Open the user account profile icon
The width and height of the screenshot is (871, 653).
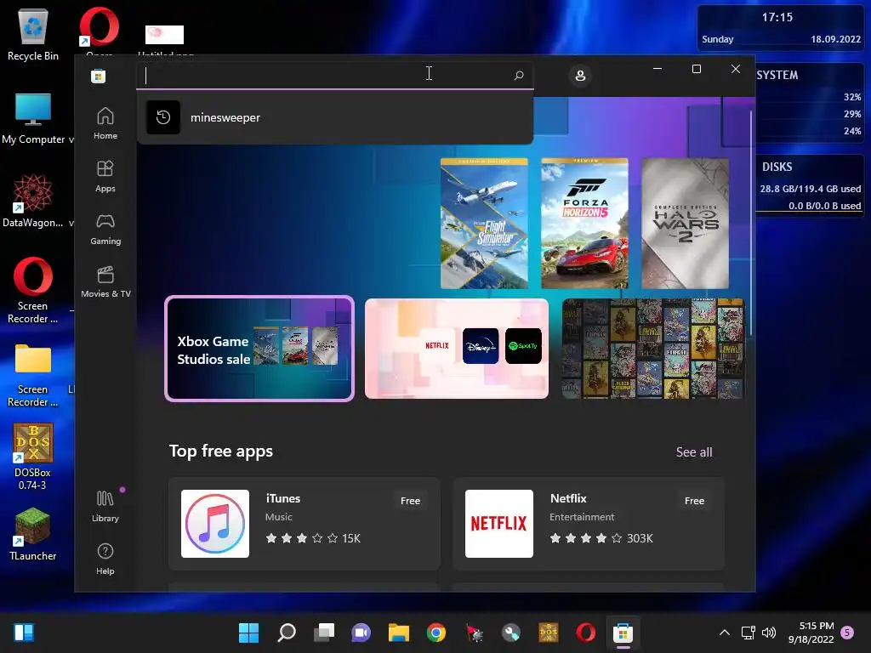coord(580,76)
